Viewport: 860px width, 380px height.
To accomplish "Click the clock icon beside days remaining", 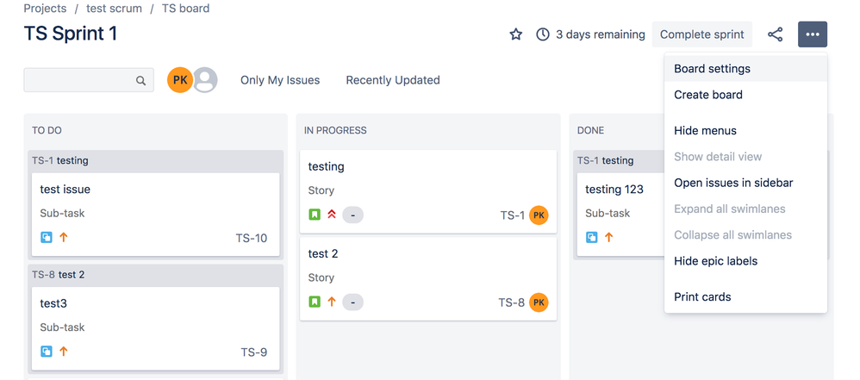I will click(x=542, y=34).
